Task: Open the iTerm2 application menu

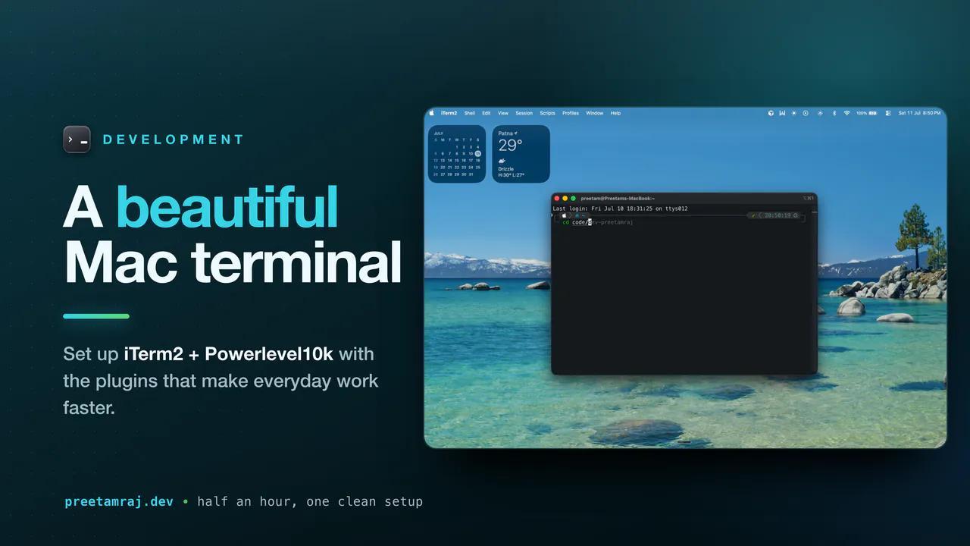Action: pyautogui.click(x=449, y=113)
